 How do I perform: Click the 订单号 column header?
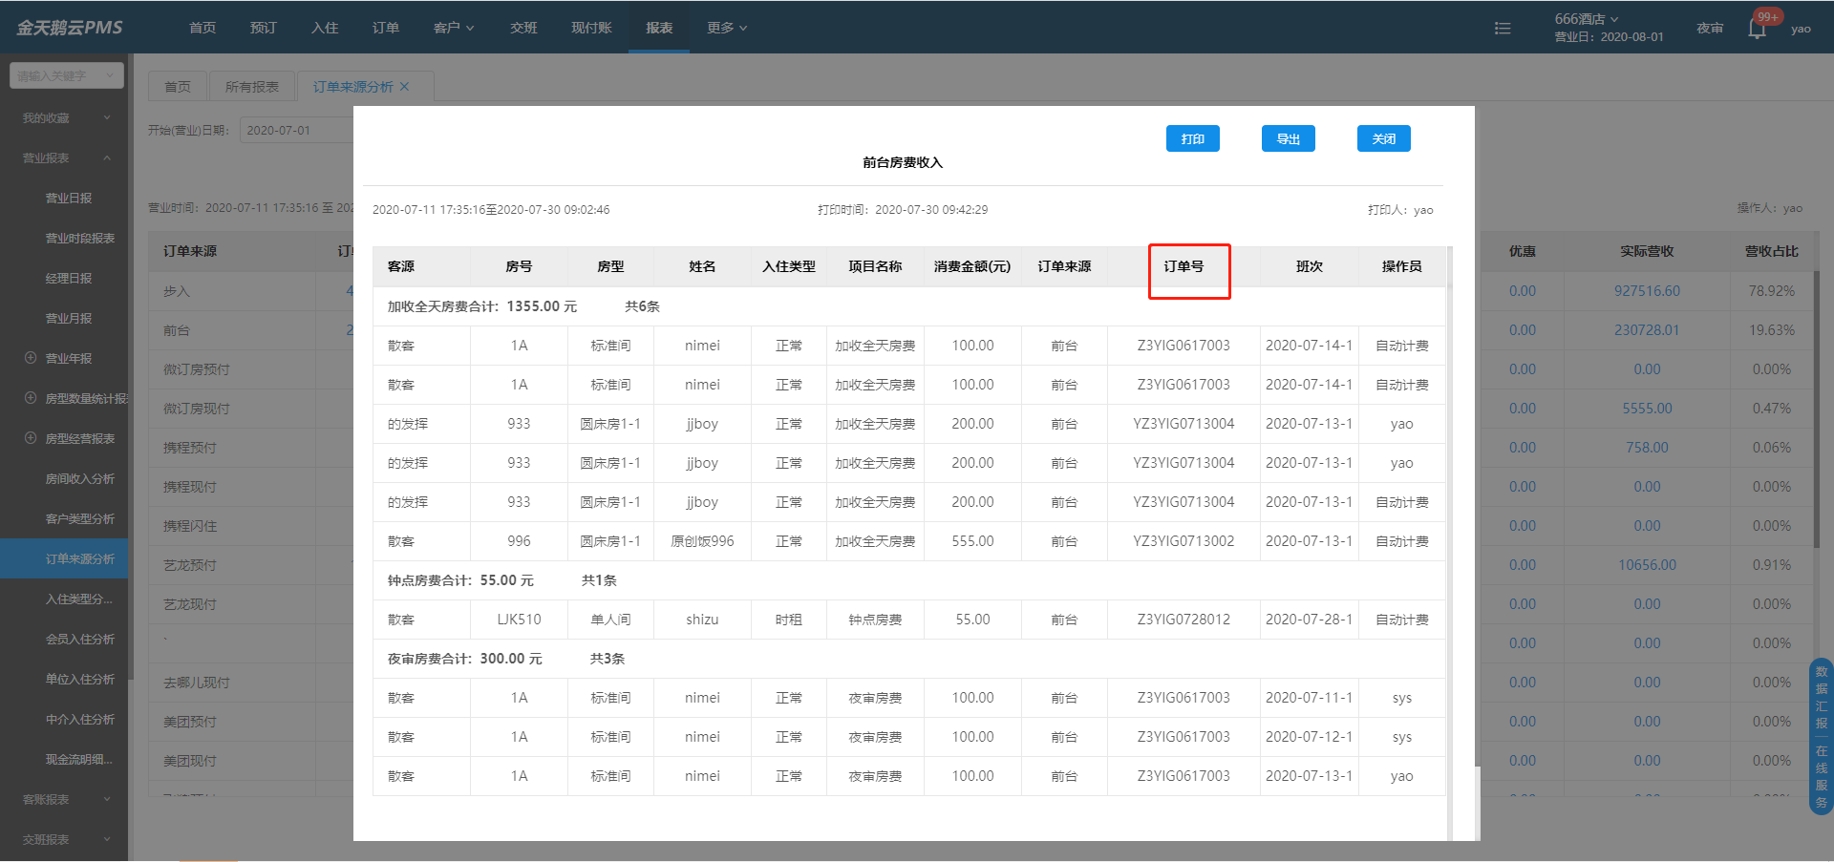point(1184,266)
